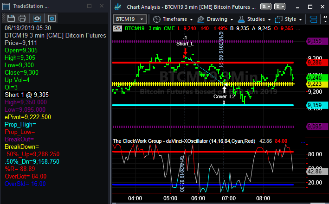
Task: Click the Price=9,111 row
Action: click(x=21, y=43)
